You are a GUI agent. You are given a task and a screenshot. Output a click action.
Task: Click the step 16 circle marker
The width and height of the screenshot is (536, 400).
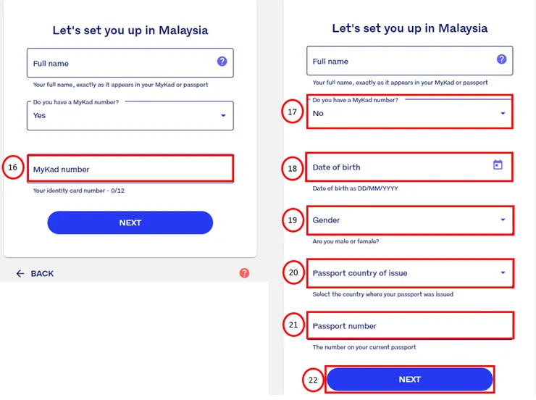(12, 168)
